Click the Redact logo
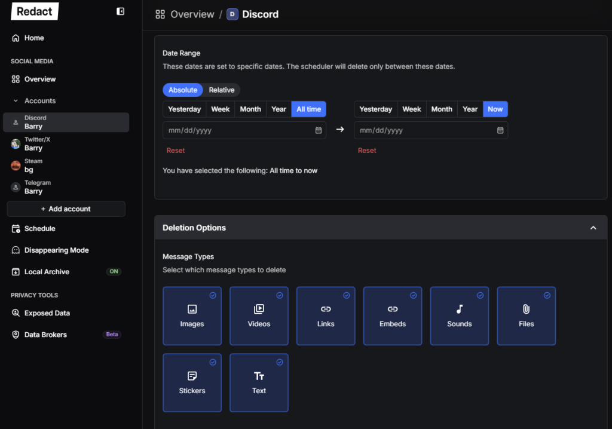This screenshot has width=612, height=429. [35, 11]
